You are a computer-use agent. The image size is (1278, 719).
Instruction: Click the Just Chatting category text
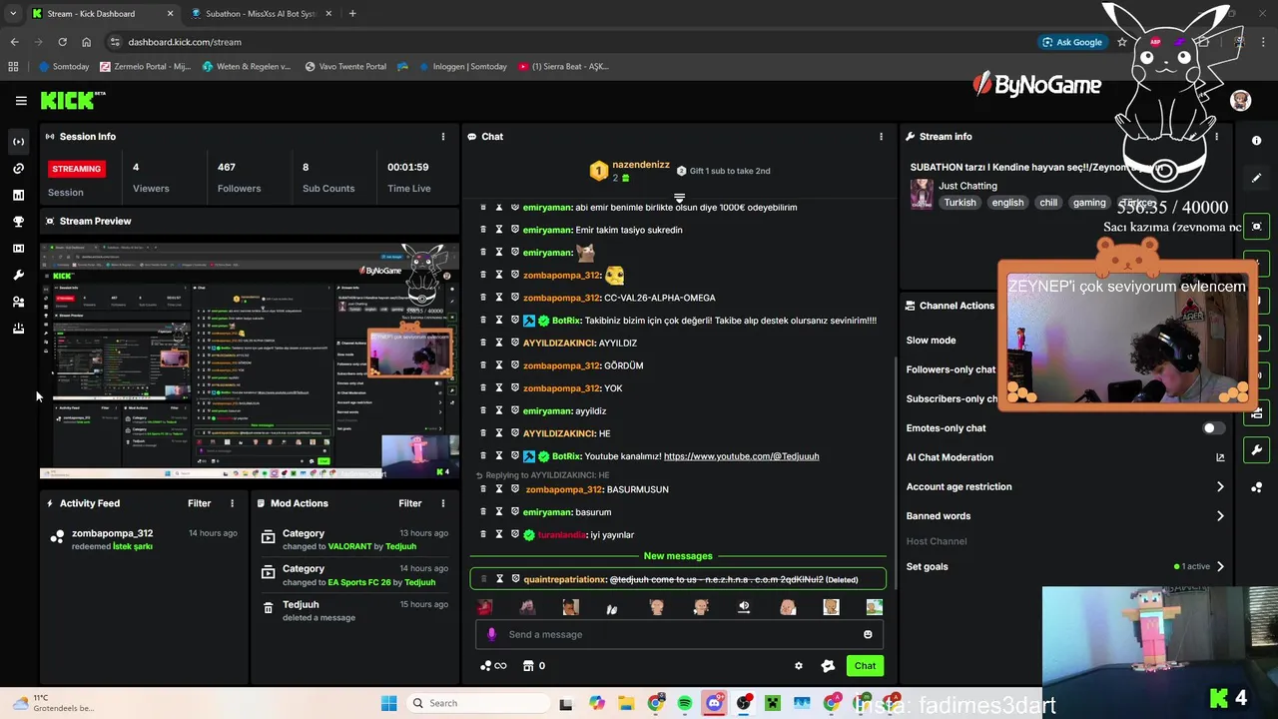[x=967, y=186]
